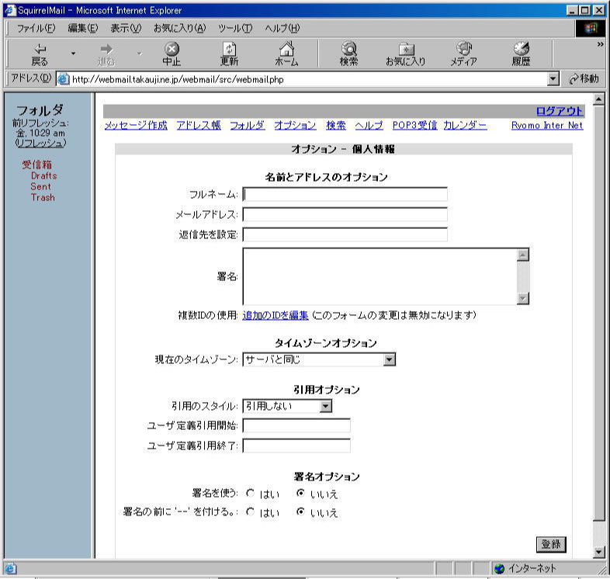610x579 pixels.
Task: Open the 受信箱 folder
Action: (36, 165)
